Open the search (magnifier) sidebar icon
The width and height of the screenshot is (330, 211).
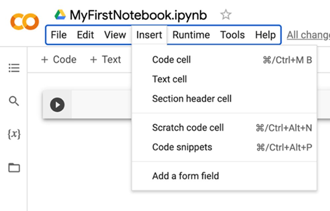pos(14,101)
